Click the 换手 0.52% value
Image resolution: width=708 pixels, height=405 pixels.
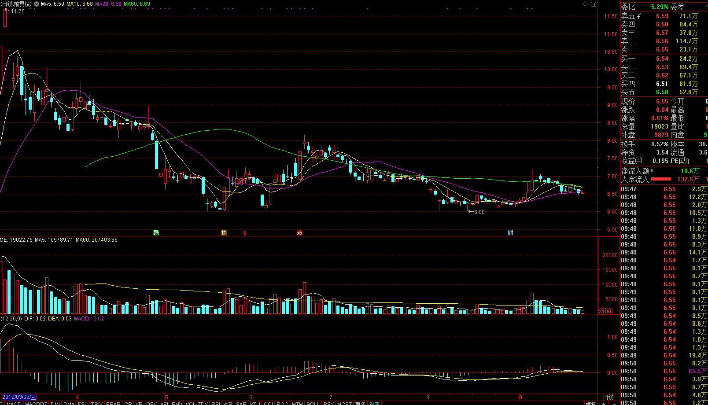click(x=660, y=144)
